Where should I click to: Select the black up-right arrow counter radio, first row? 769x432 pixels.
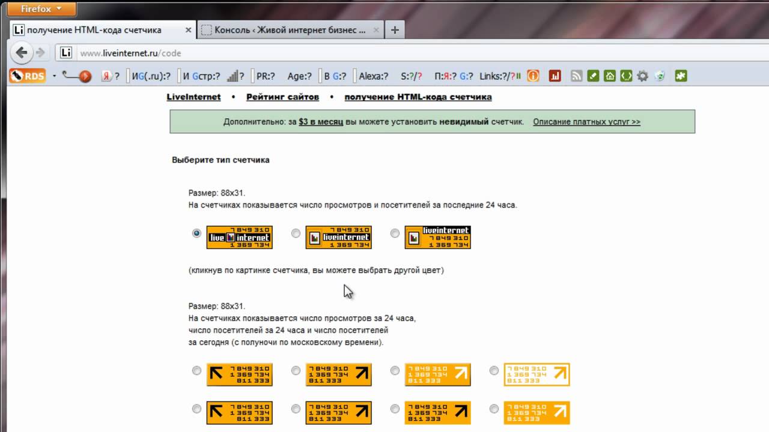click(x=296, y=371)
